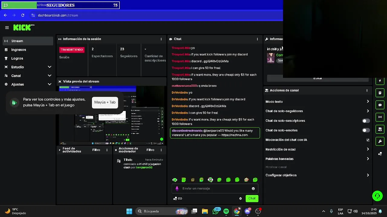Screen dimensions: 387x217
Task: Open File Explorer from the taskbar
Action: [x=205, y=211]
